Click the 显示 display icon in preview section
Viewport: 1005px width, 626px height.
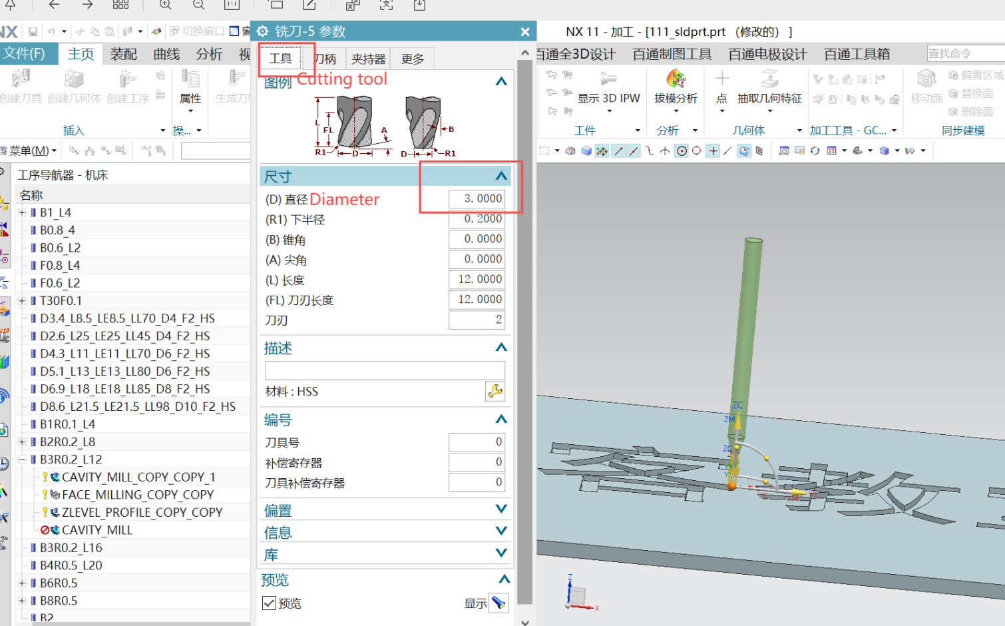[x=499, y=603]
